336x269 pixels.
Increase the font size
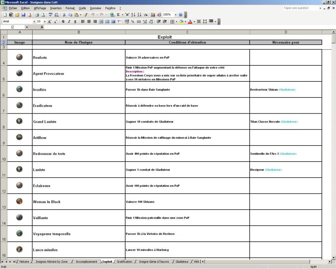pyautogui.click(x=50, y=21)
